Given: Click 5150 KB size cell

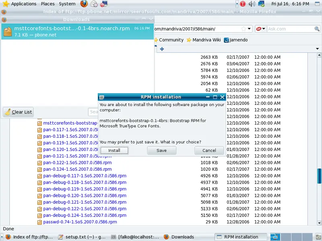Looking at the screenshot, I should click(209, 215).
